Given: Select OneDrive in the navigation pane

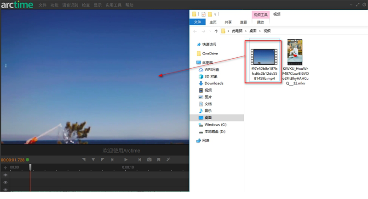Looking at the screenshot, I should (210, 54).
